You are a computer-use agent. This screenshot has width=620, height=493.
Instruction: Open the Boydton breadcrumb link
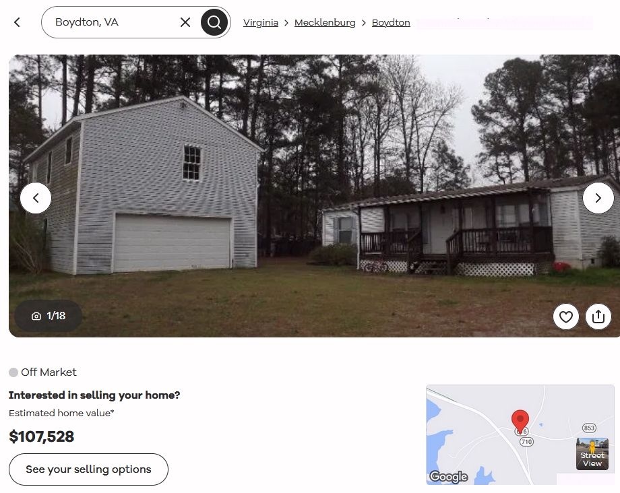[x=391, y=22]
